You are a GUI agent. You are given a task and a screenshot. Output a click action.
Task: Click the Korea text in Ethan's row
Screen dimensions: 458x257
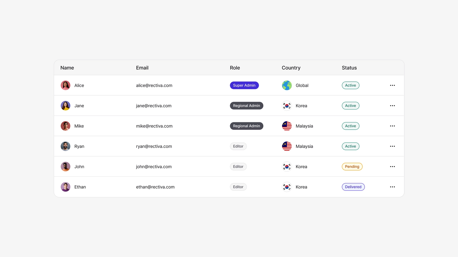pyautogui.click(x=301, y=187)
